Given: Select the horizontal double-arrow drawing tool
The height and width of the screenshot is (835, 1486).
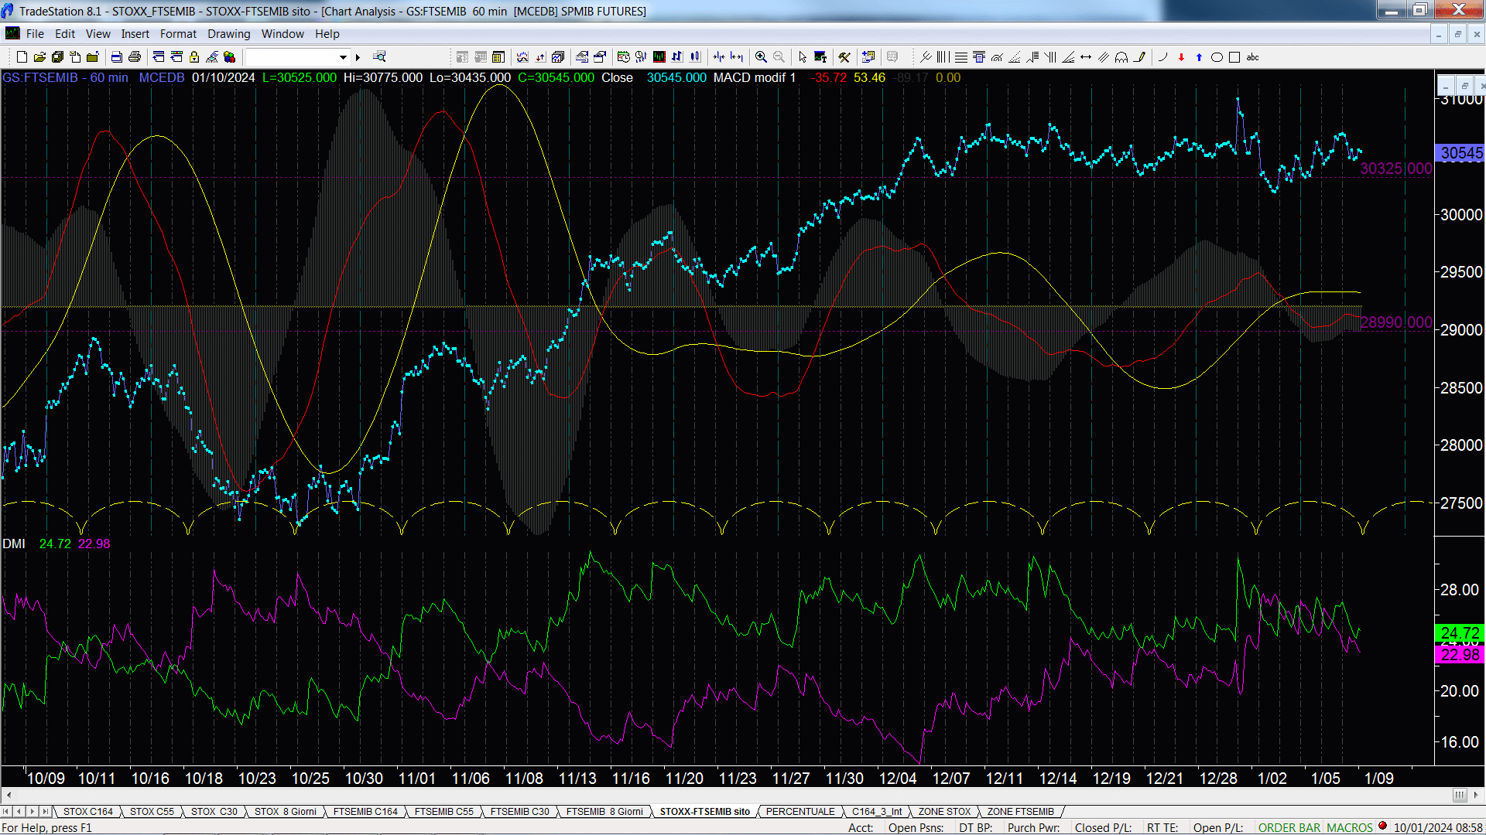Looking at the screenshot, I should 1086,56.
